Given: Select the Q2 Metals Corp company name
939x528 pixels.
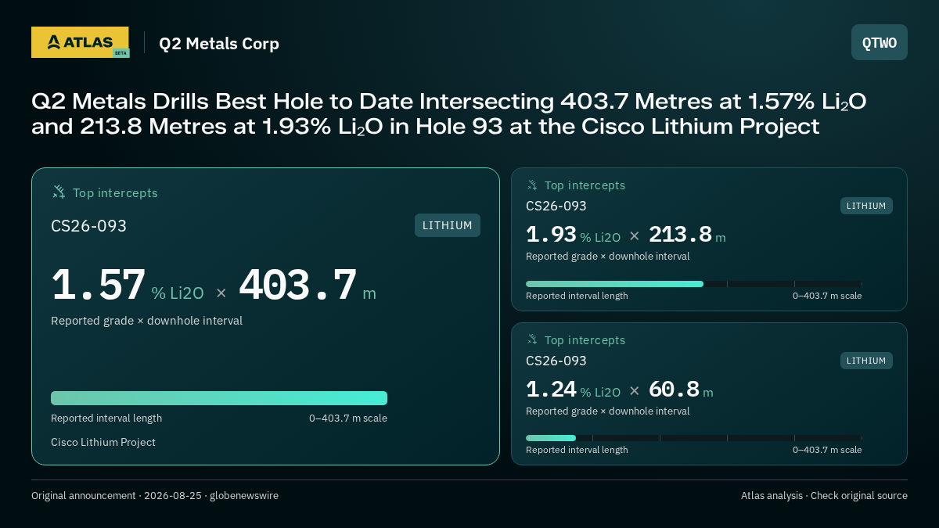Looking at the screenshot, I should [x=219, y=44].
